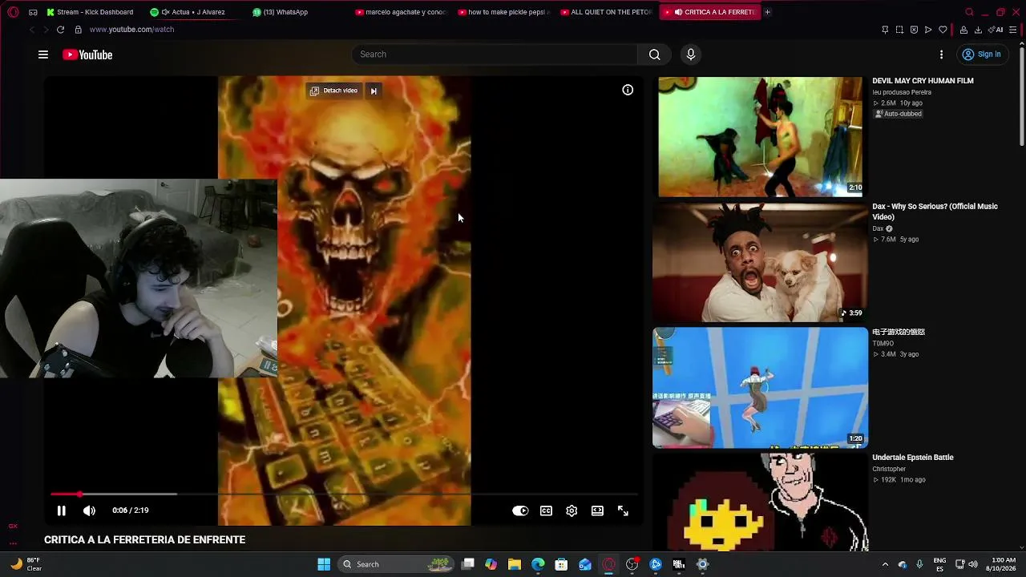Image resolution: width=1026 pixels, height=577 pixels.
Task: Open File Explorer from taskbar
Action: click(x=515, y=564)
